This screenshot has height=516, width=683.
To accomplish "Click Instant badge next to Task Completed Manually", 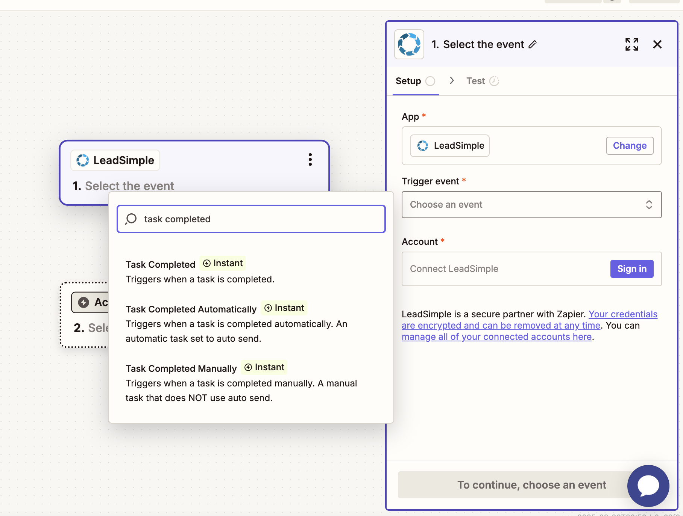I will (264, 367).
